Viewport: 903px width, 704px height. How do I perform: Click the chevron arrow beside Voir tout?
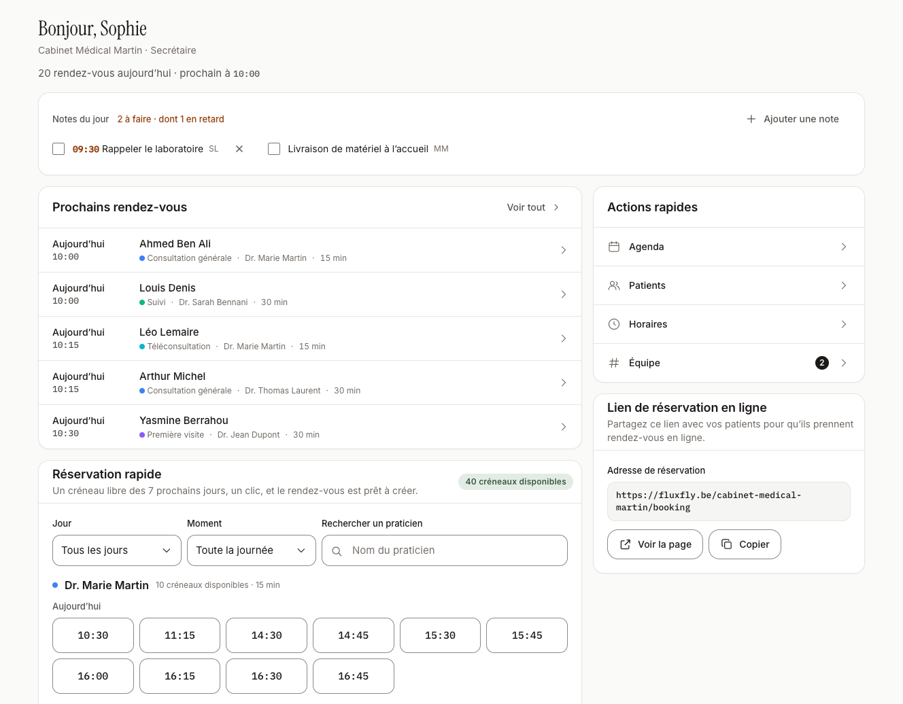pyautogui.click(x=556, y=207)
